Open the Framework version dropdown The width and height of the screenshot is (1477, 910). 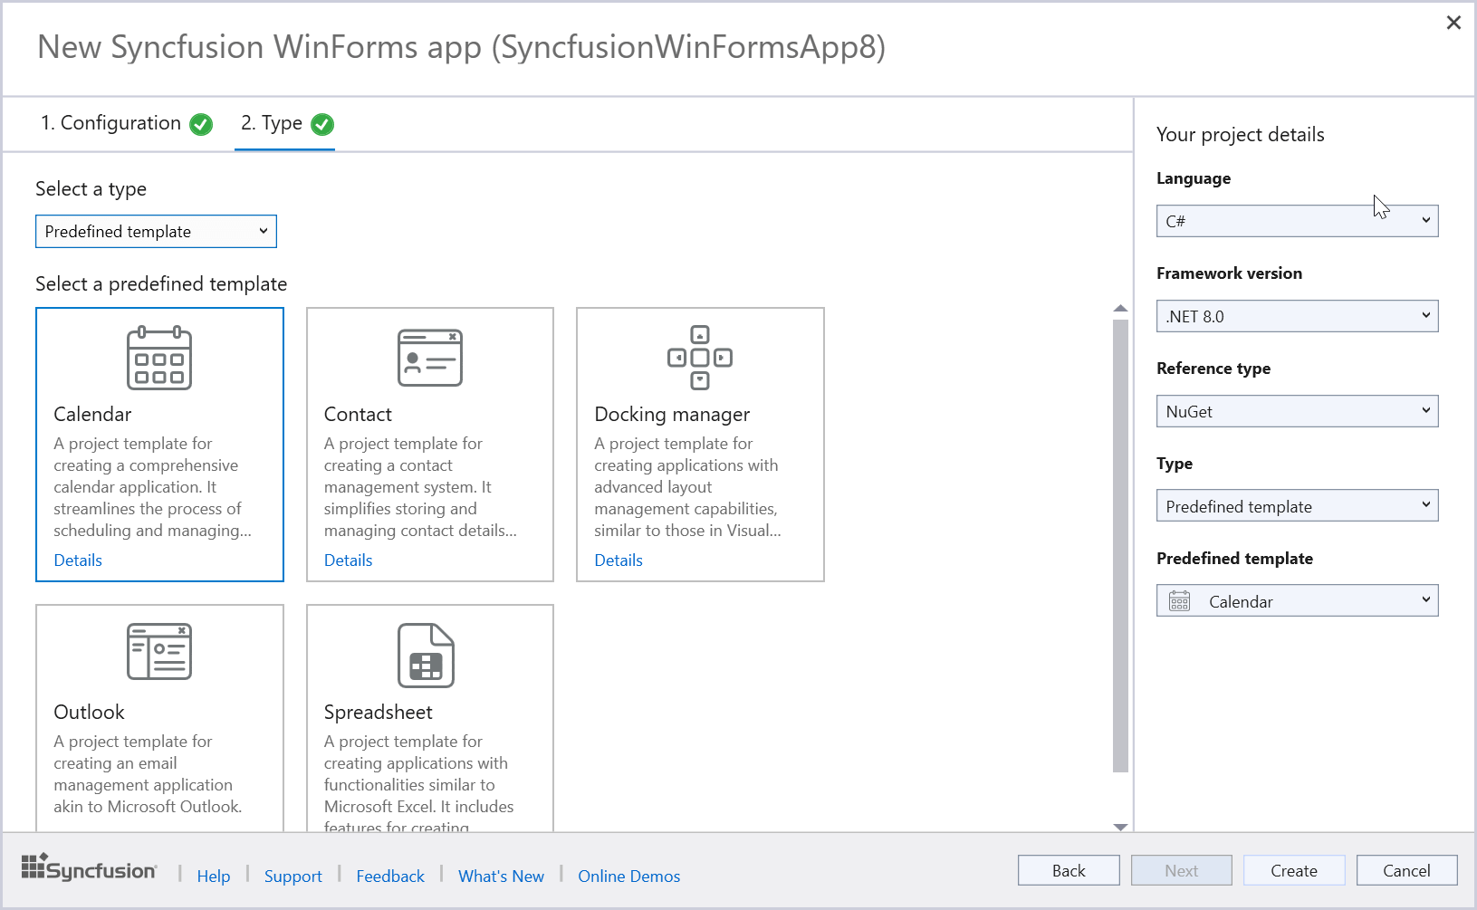(1297, 316)
